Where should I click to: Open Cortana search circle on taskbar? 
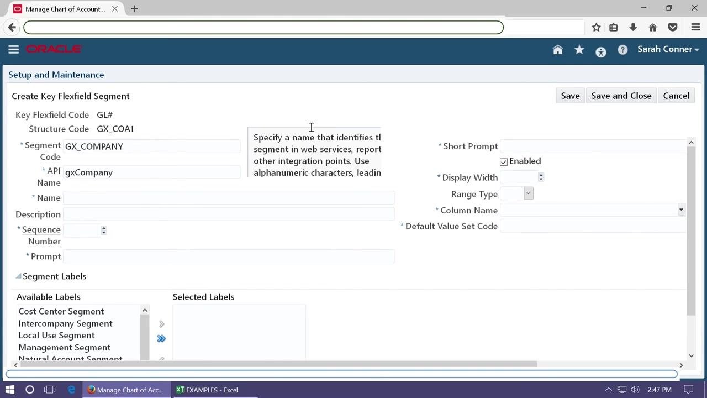(x=30, y=390)
